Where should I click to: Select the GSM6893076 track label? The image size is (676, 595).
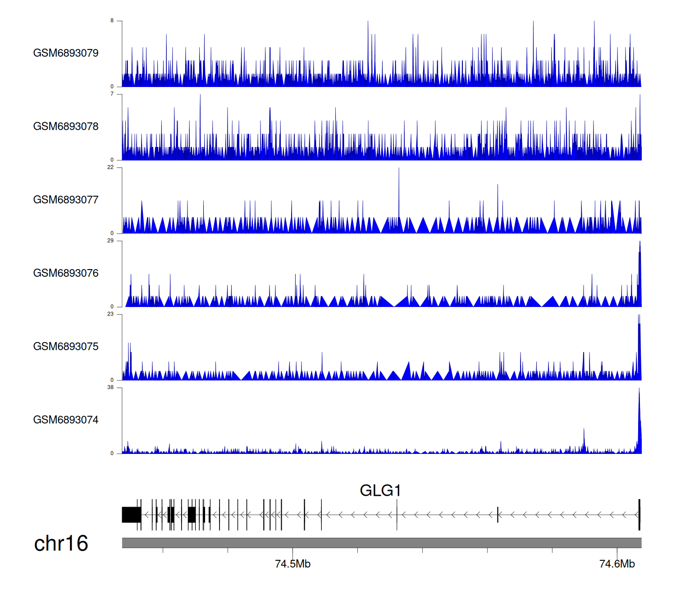[x=66, y=273]
